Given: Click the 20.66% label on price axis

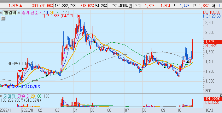Looking at the screenshot, I should coord(211,46).
